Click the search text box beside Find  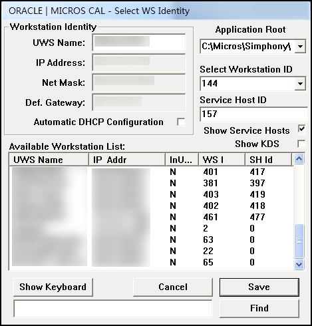[113, 309]
